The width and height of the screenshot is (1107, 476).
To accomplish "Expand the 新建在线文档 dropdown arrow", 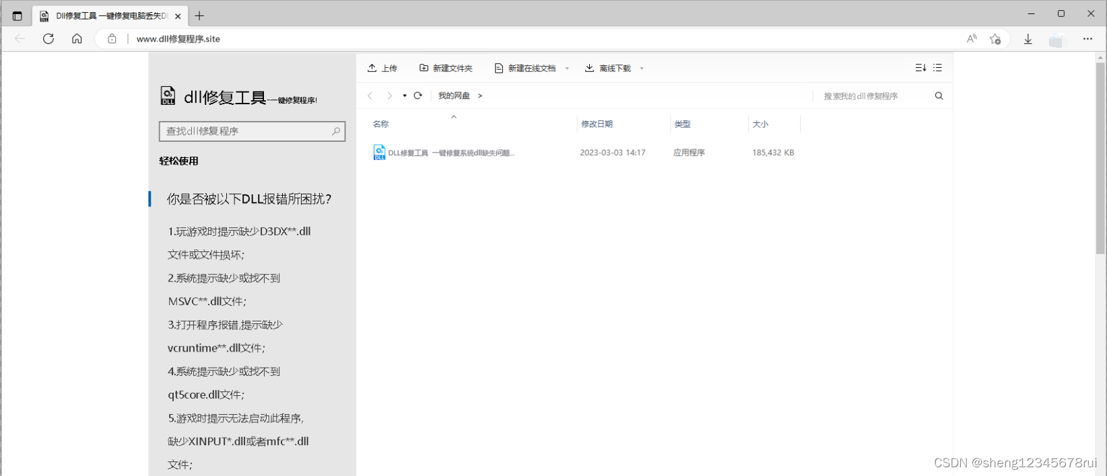I will pyautogui.click(x=567, y=68).
